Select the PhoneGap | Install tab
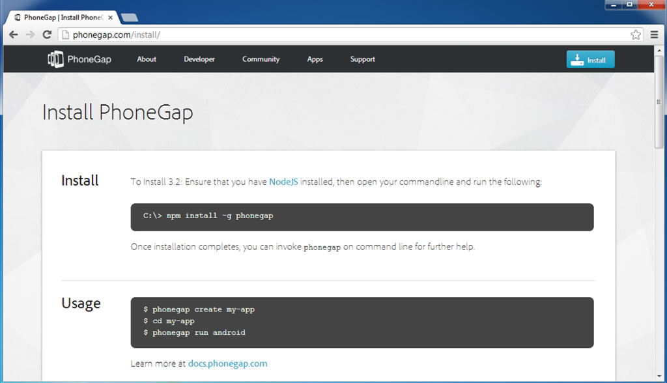 point(63,18)
